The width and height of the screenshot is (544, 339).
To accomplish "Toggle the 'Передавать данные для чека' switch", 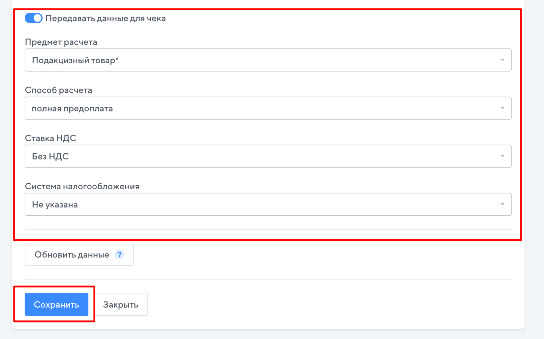I will [x=33, y=18].
